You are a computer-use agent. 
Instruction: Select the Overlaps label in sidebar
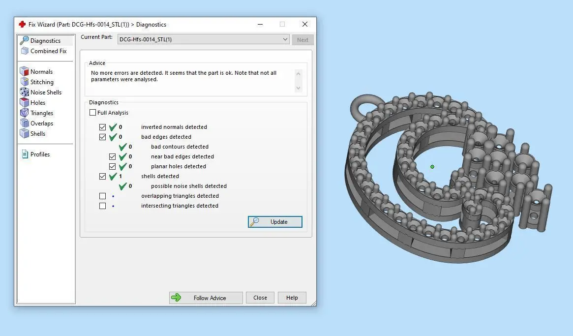pyautogui.click(x=42, y=123)
